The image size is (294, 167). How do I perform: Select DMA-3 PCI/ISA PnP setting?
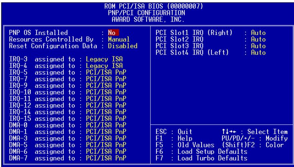click(x=106, y=138)
